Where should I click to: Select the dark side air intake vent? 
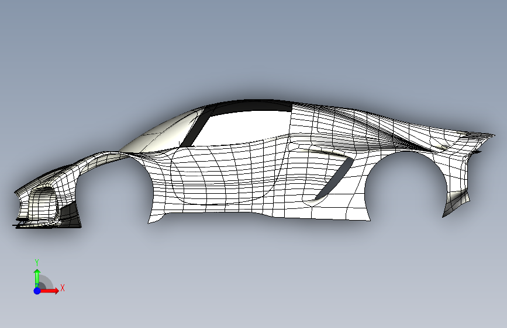[334, 179]
